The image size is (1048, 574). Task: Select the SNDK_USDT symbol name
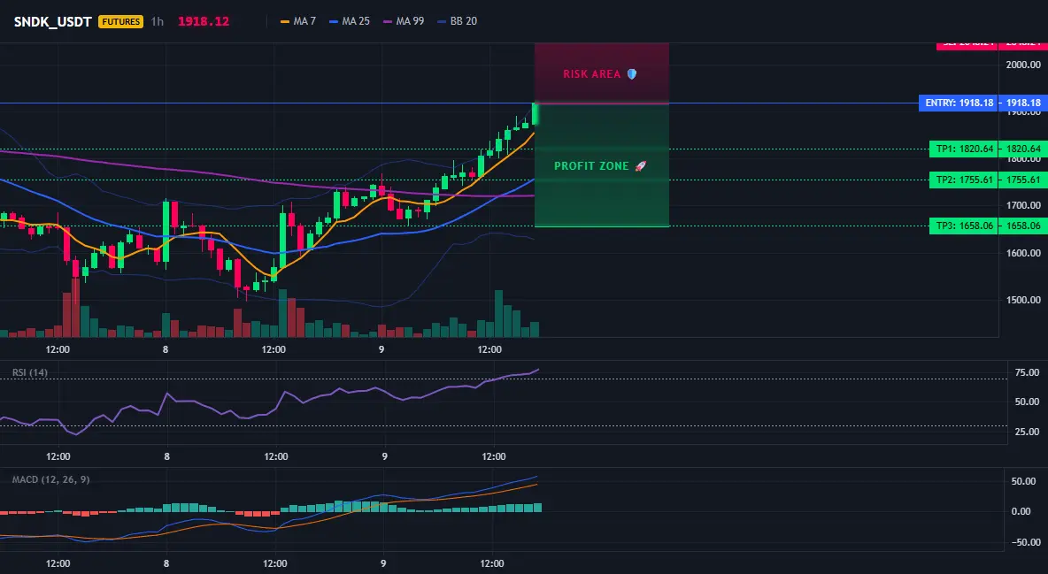pos(53,21)
